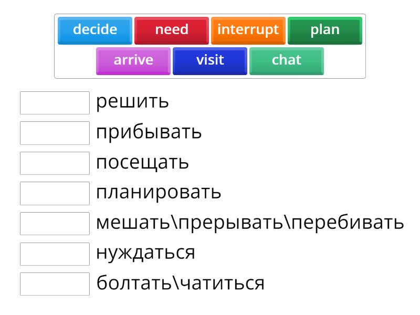Viewport: 420px width, 315px height.
Task: Click the teal "chat" word tile
Action: (287, 60)
